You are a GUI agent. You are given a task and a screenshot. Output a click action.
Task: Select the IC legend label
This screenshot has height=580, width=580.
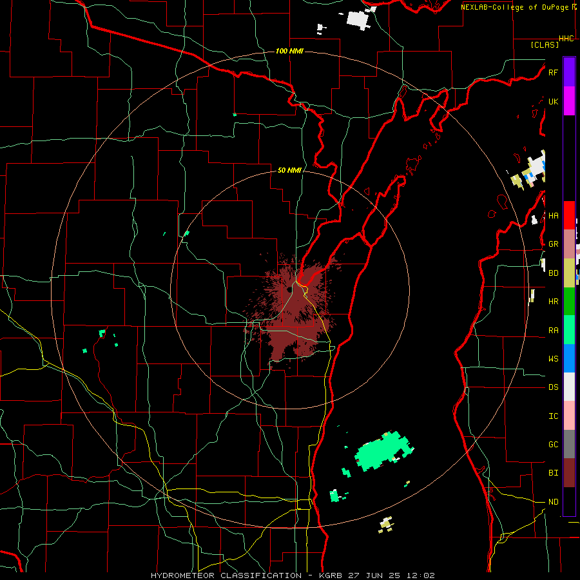553,416
